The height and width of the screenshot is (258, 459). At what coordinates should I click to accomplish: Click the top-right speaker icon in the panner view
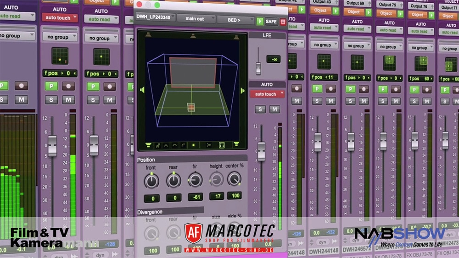[x=236, y=38]
